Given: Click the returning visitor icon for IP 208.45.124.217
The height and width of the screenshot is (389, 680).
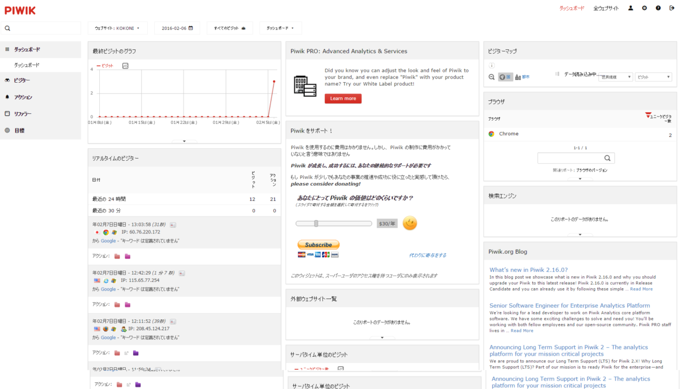Looking at the screenshot, I should tap(123, 328).
